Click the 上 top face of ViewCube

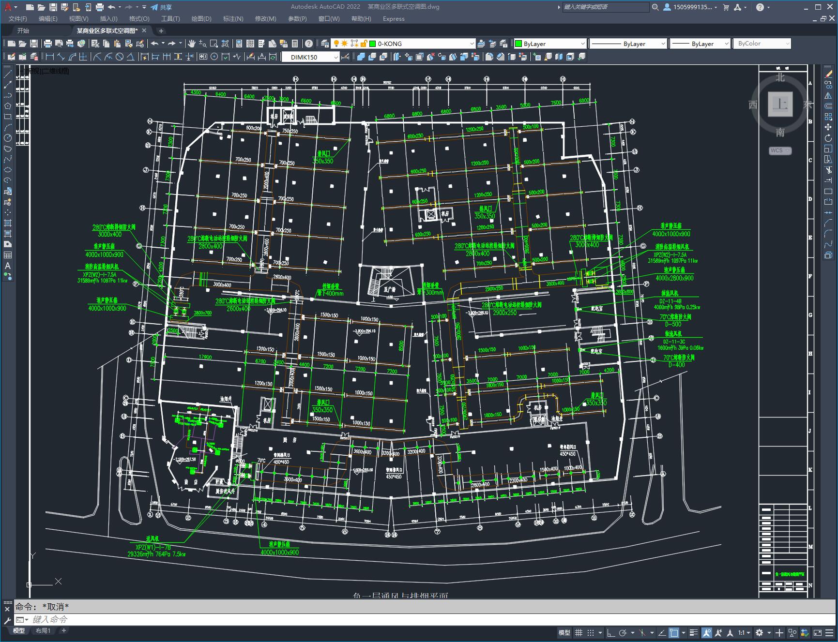coord(780,104)
